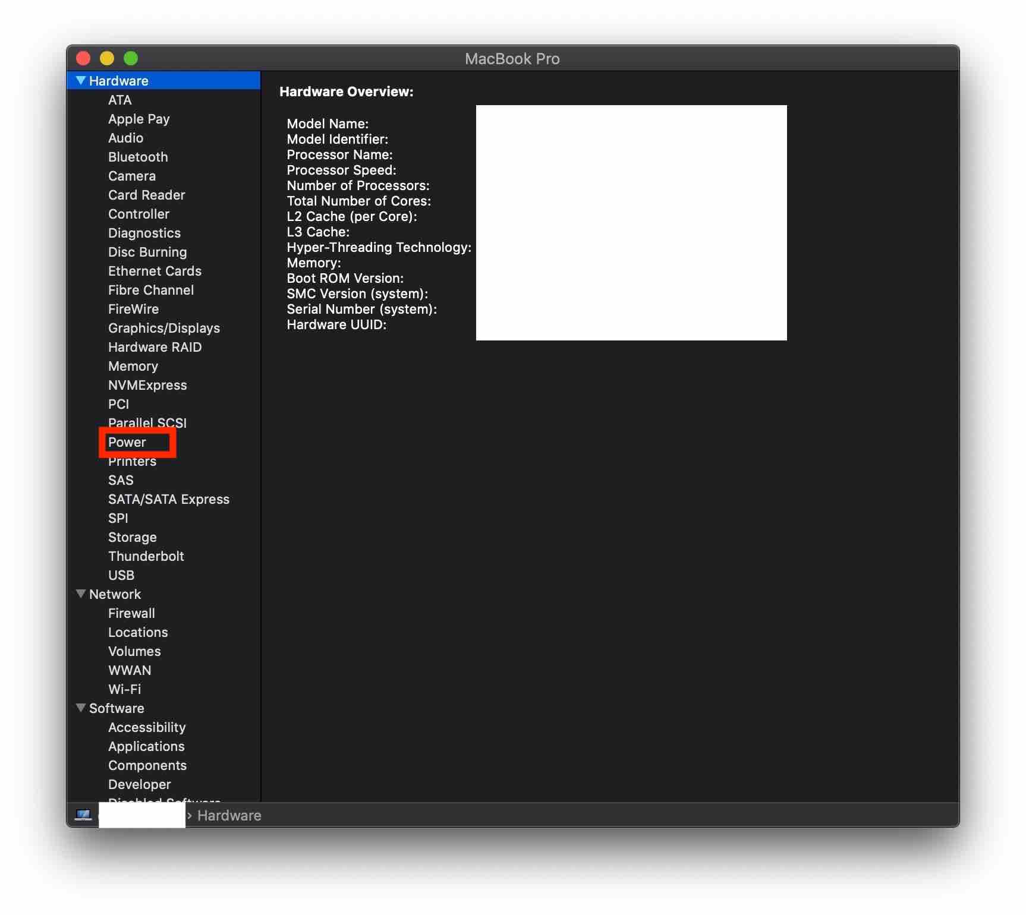Collapse the Software disclosure triangle
This screenshot has width=1026, height=915.
tap(81, 708)
